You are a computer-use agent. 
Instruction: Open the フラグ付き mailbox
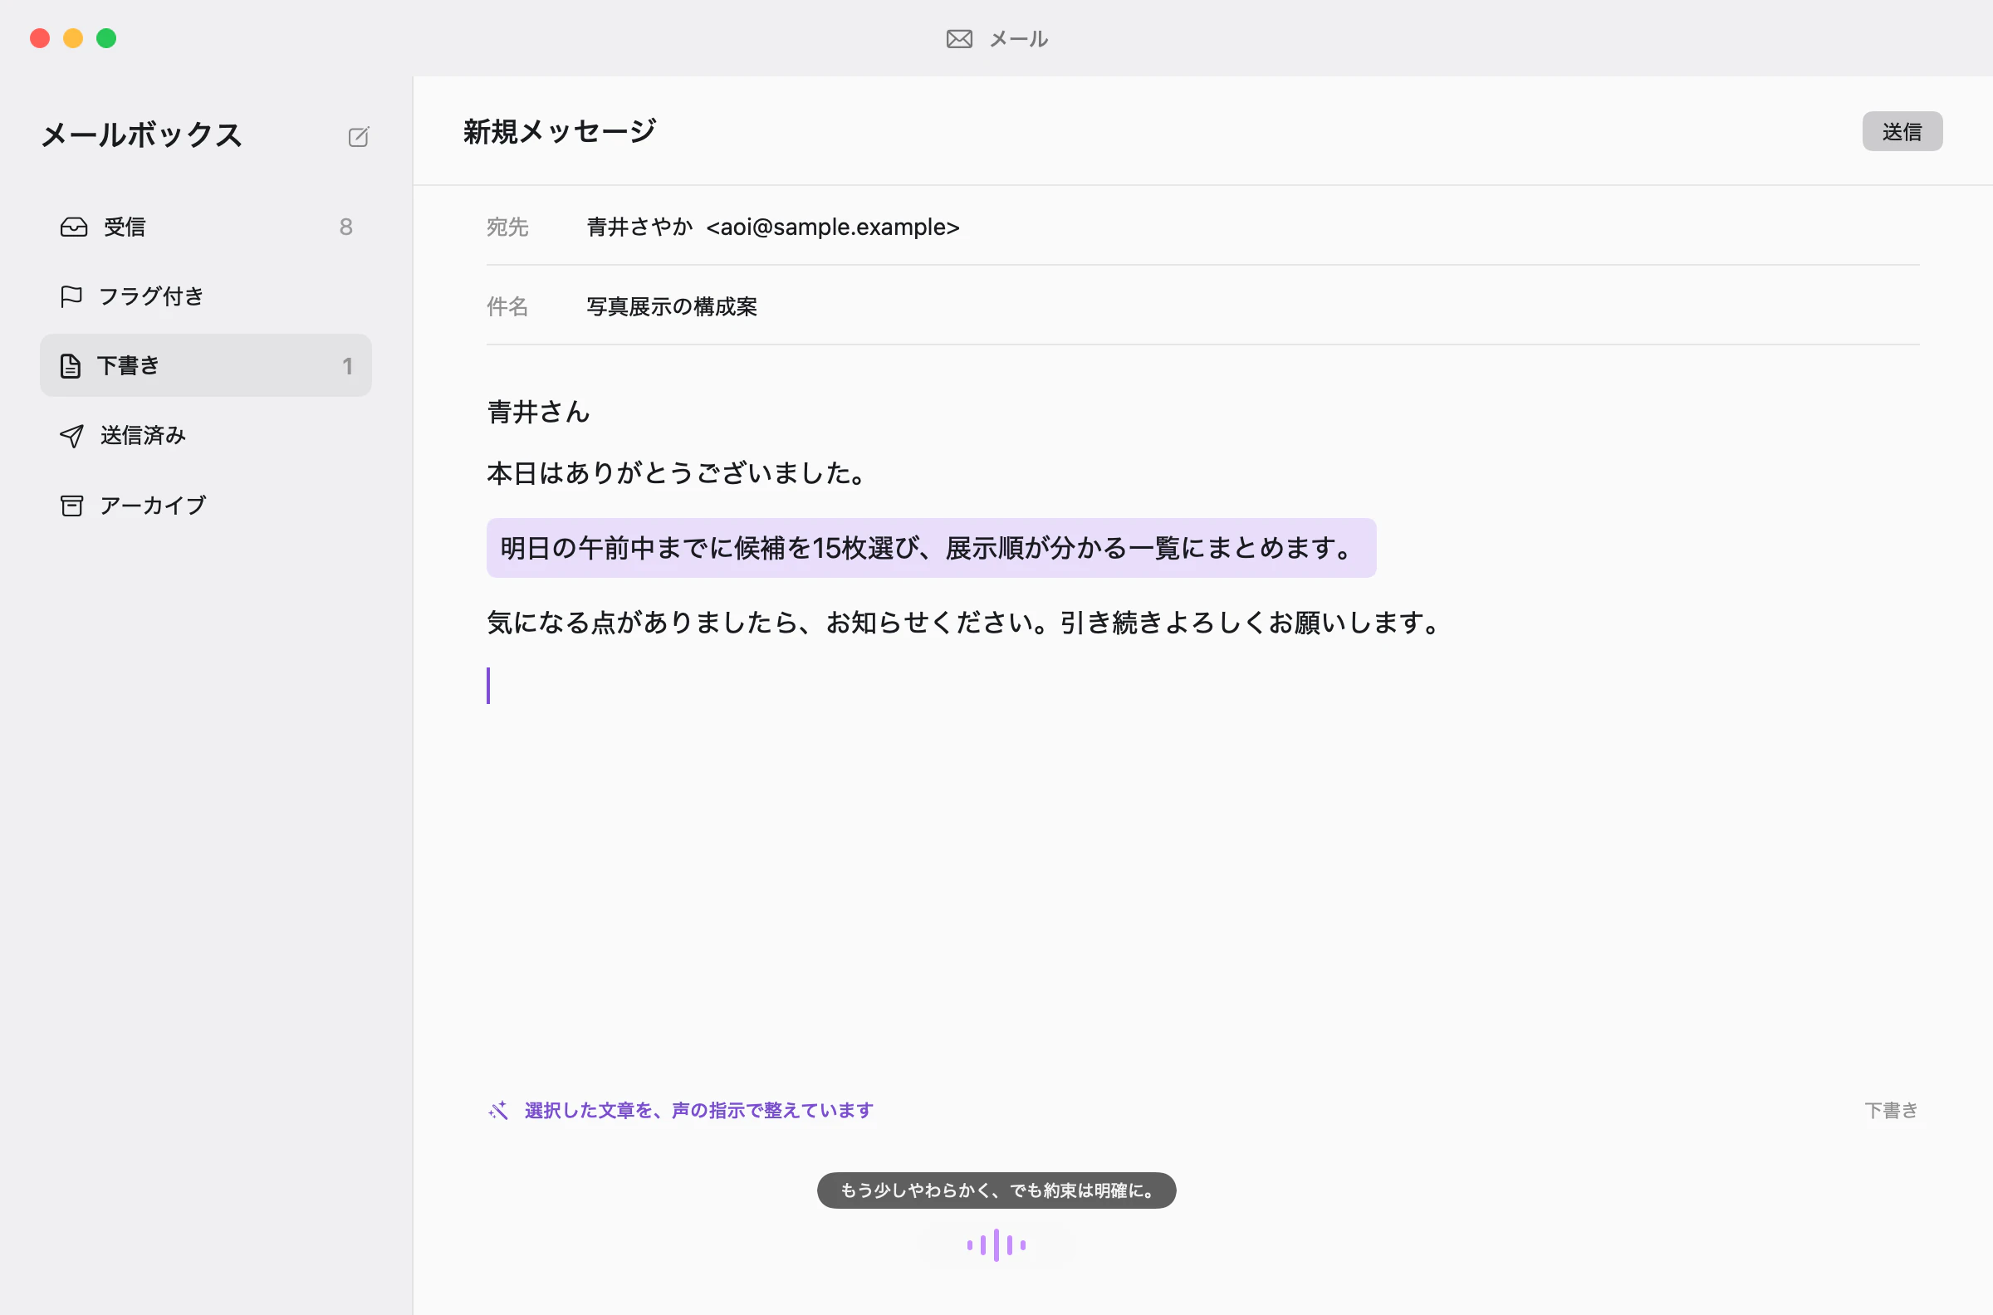[x=205, y=296]
